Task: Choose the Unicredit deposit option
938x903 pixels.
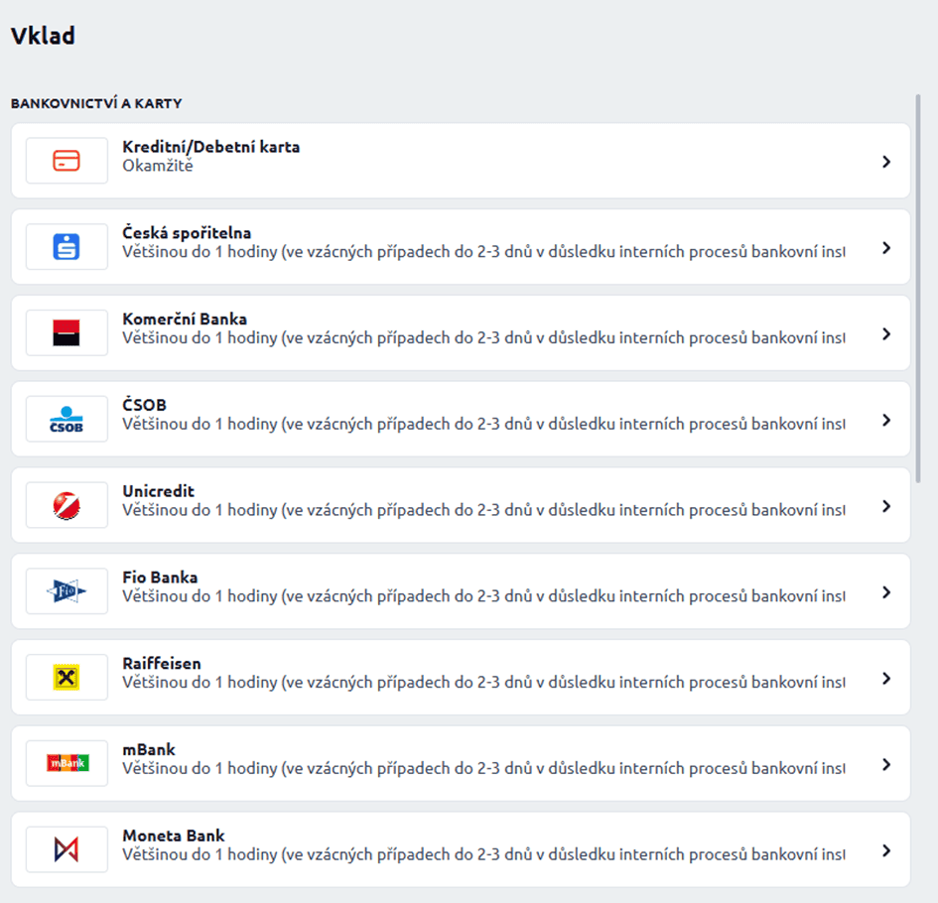Action: (461, 505)
